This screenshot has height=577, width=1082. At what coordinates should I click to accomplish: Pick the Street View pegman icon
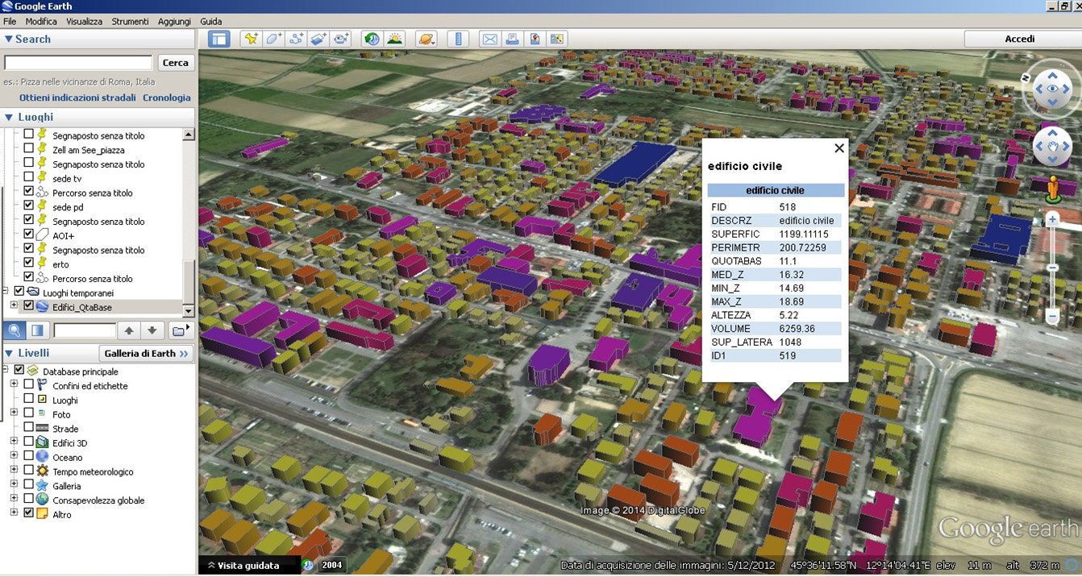click(x=1052, y=189)
